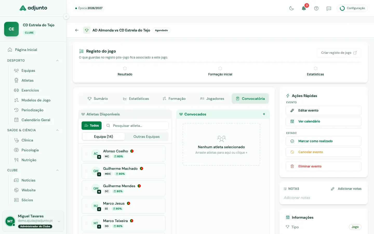Switch to the Sumário tab

pos(98,99)
